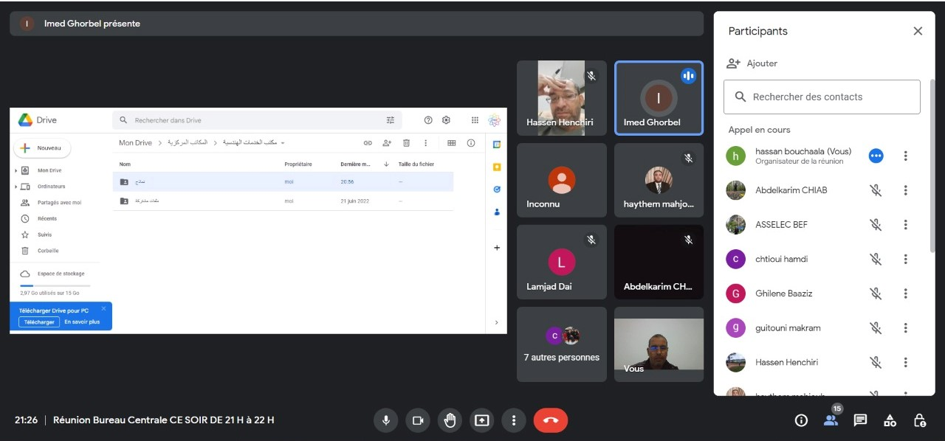Click the share person-add icon in Drive
945x441 pixels.
(387, 143)
